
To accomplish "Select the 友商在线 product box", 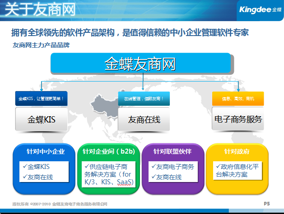I will click(144, 119).
